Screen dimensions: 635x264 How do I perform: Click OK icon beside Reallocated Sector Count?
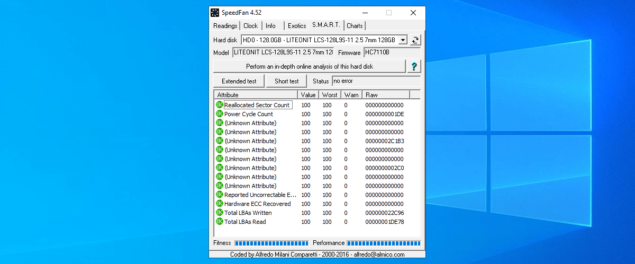[220, 105]
